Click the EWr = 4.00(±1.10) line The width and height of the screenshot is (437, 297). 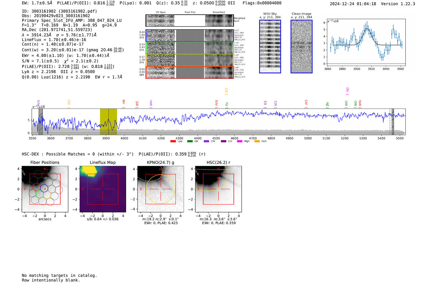point(43,55)
